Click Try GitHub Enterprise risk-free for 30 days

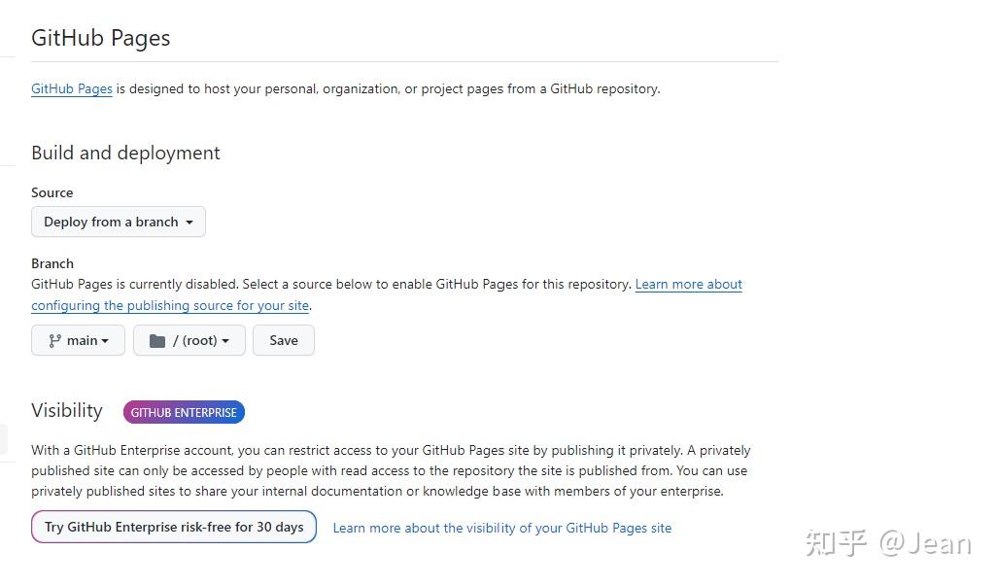173,527
